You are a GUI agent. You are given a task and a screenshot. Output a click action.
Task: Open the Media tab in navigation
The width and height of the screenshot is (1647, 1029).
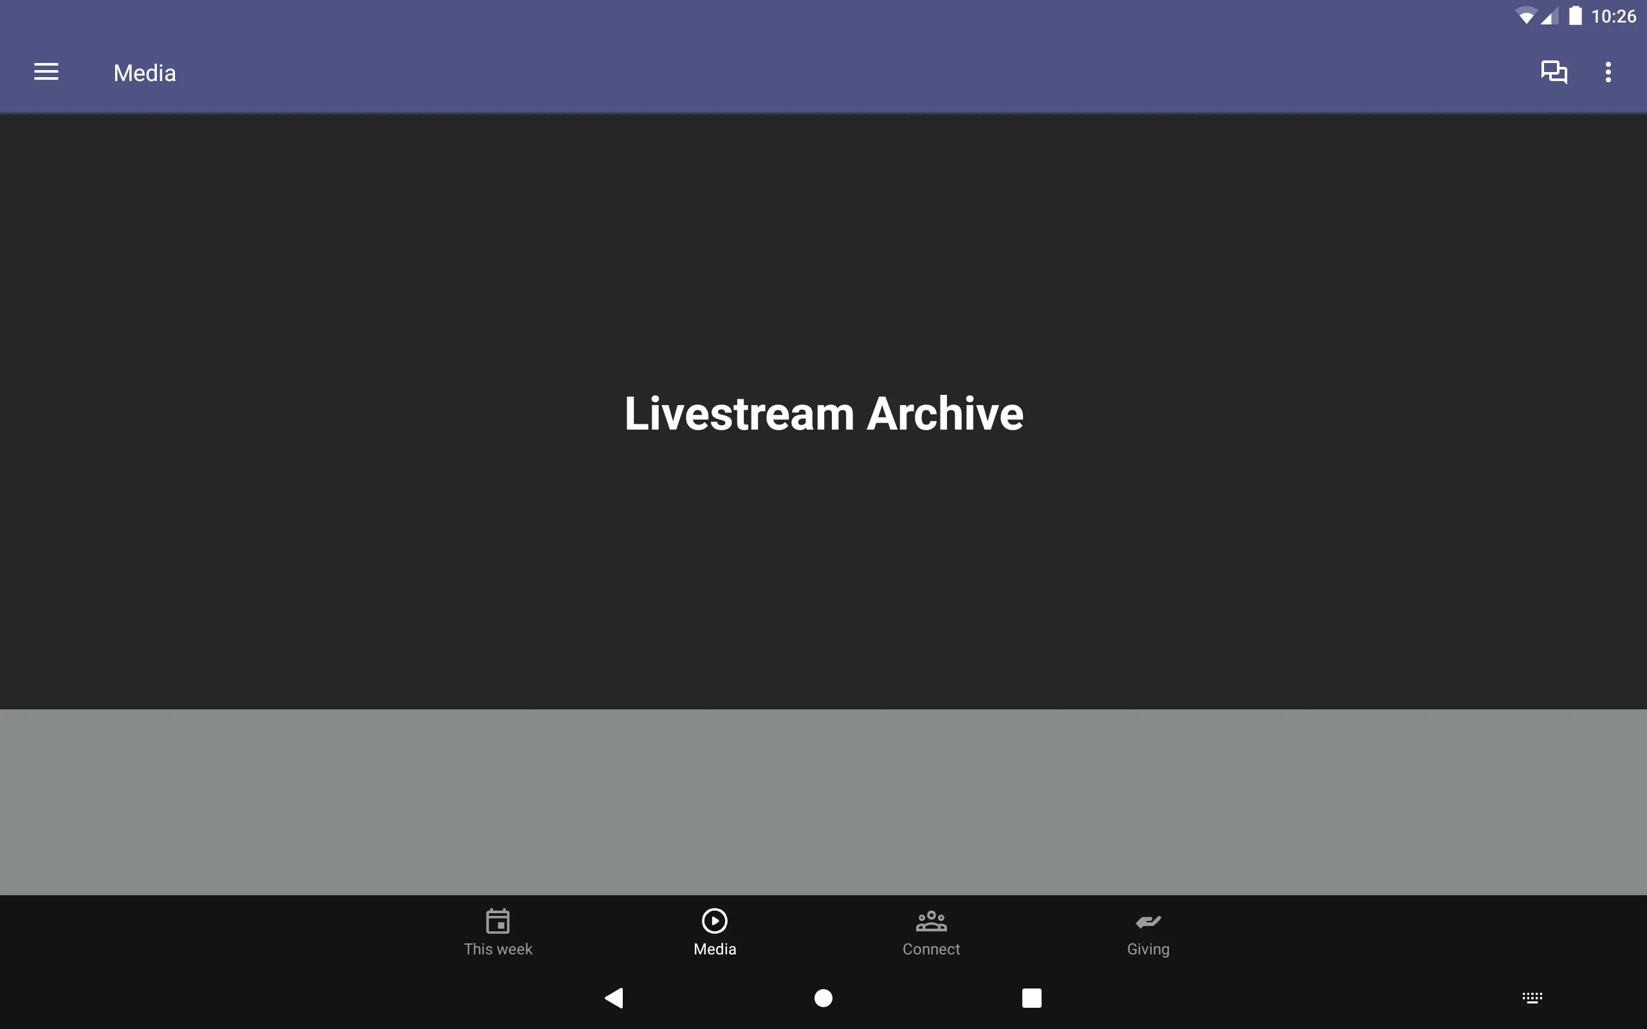click(714, 931)
